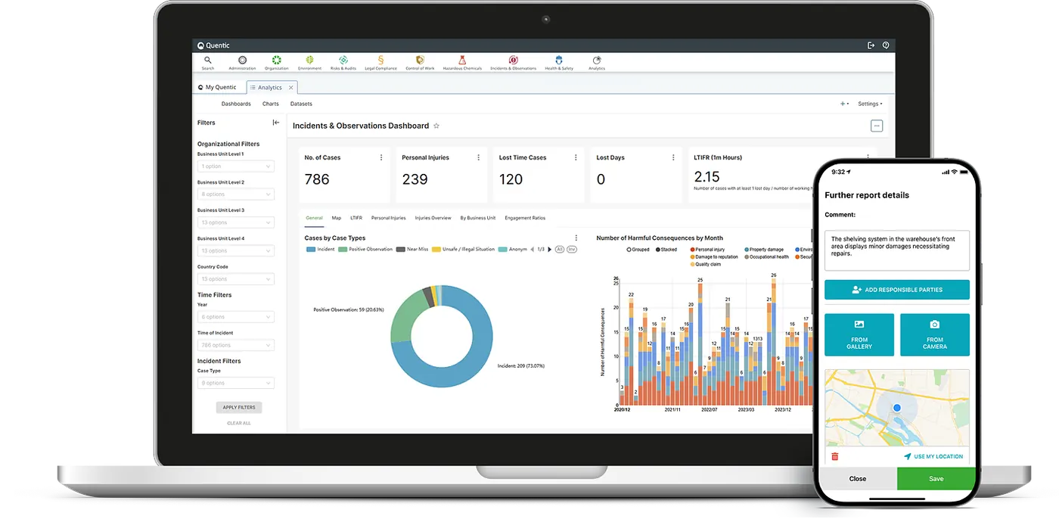This screenshot has width=1059, height=519.
Task: Toggle Personal injury legend series
Action: [x=707, y=249]
